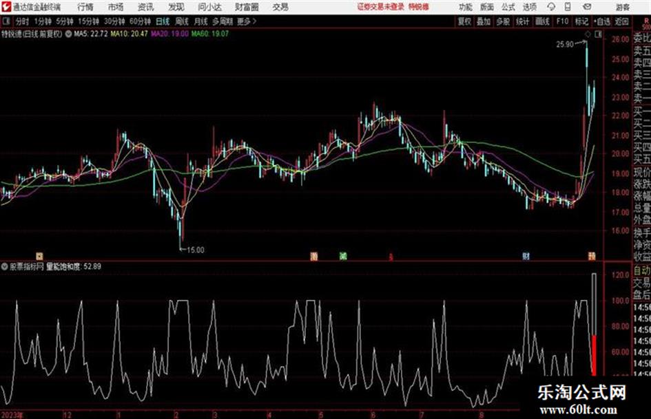The image size is (651, 419).
Task: Open the mail message icon
Action: click(x=587, y=7)
